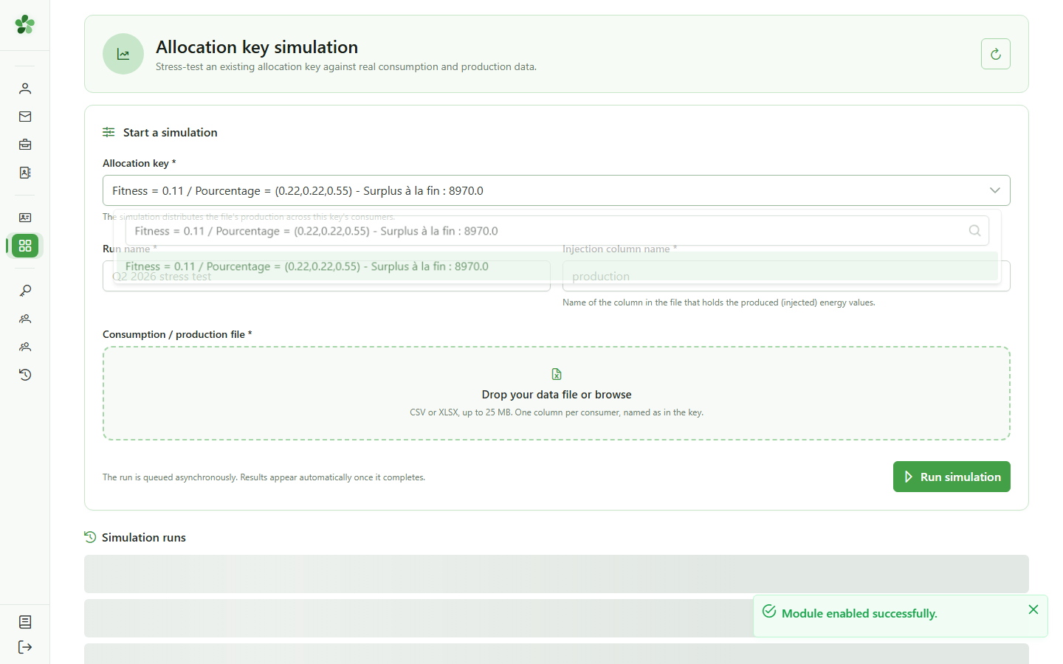Click the Stress-test an existing allocation key subtitle
Viewport: 1063px width, 664px height.
point(346,66)
